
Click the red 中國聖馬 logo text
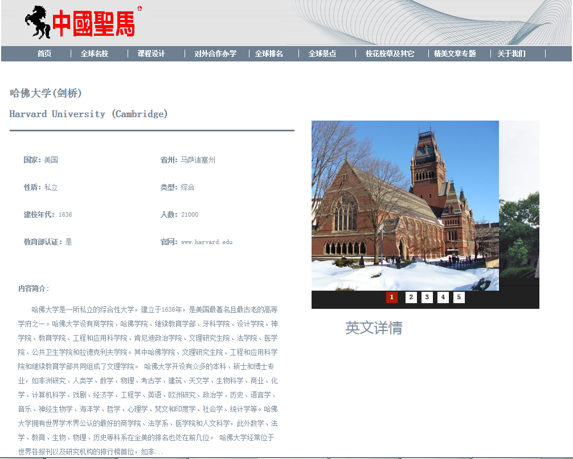93,24
